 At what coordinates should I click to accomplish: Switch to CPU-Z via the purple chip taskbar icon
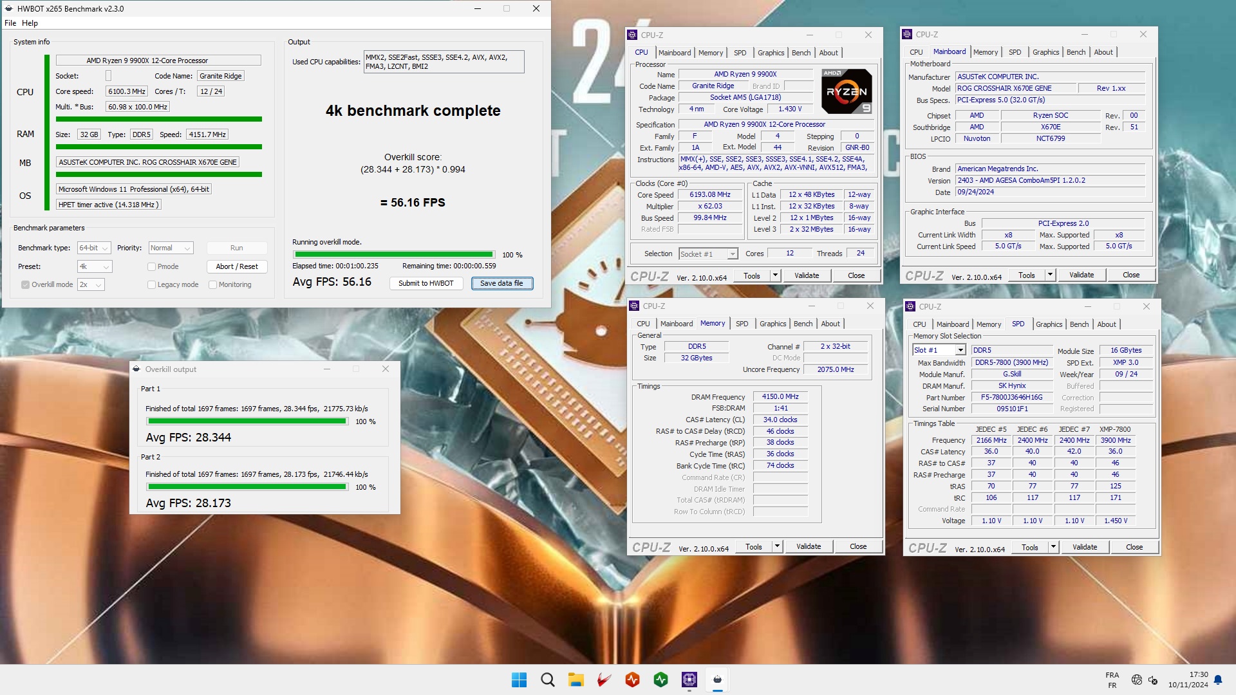point(689,680)
